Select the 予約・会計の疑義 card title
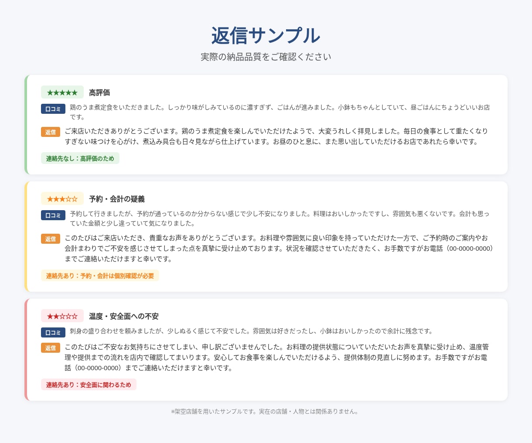The width and height of the screenshot is (532, 443). point(117,199)
